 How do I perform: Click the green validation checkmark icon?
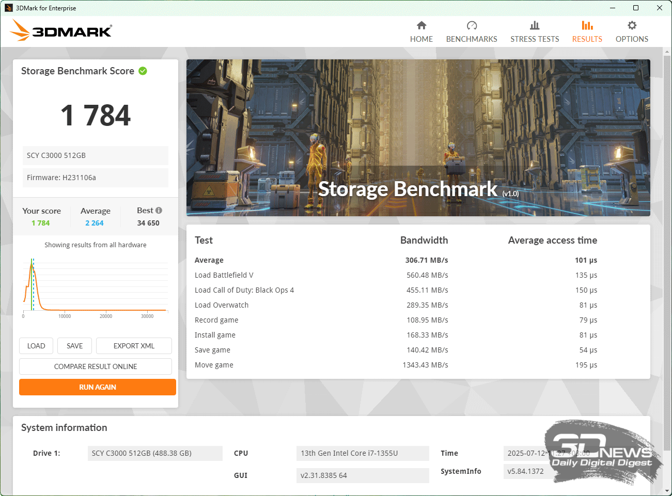point(143,71)
